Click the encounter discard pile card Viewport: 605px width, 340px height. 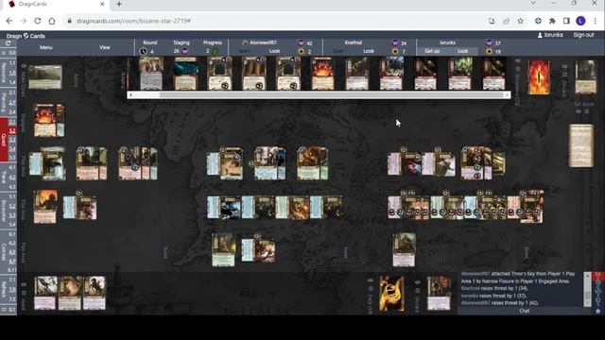pos(585,77)
